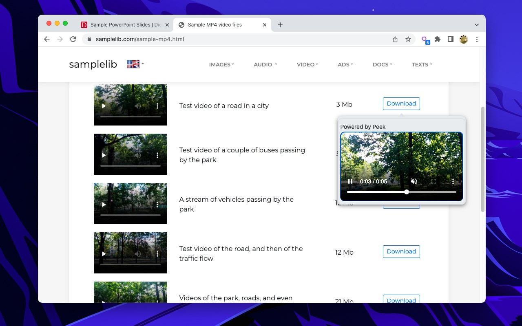Open the language flag dropdown
This screenshot has width=522, height=326.
135,64
